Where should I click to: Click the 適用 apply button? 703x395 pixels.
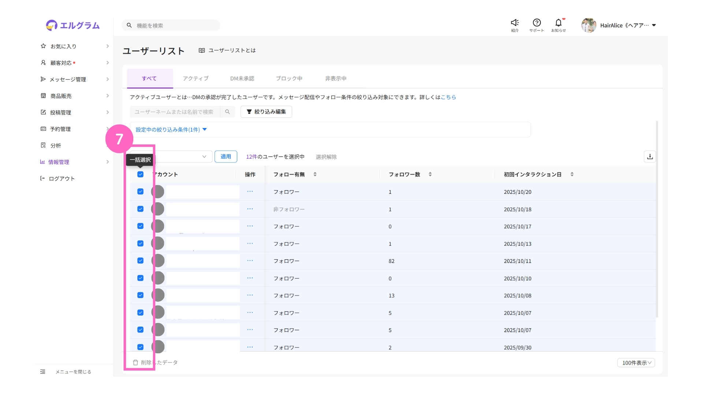click(x=226, y=157)
